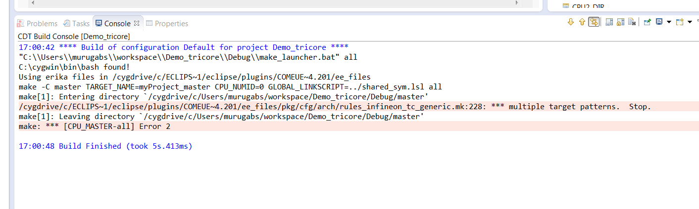Click the 'multiple target patterns' error line

[335, 107]
